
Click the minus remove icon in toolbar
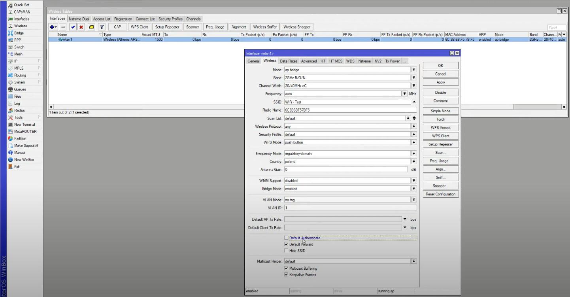pos(63,27)
